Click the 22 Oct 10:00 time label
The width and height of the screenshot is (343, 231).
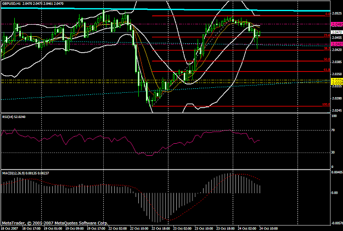139,229
